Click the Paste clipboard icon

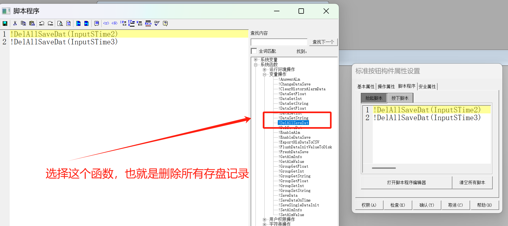click(32, 23)
